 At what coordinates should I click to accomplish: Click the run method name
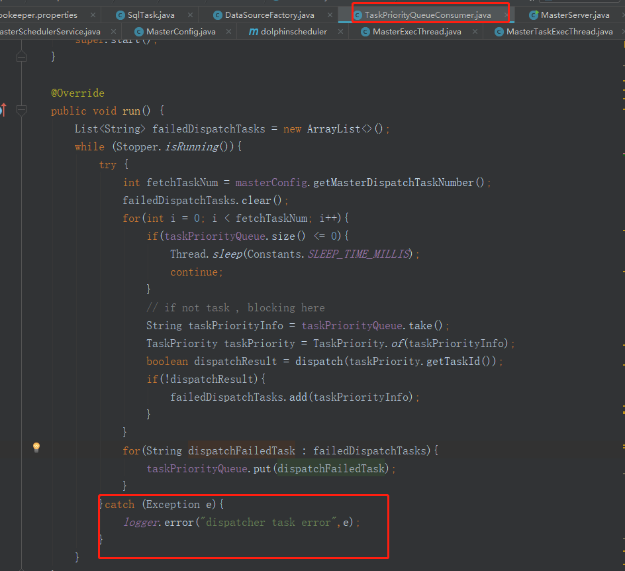(x=131, y=111)
